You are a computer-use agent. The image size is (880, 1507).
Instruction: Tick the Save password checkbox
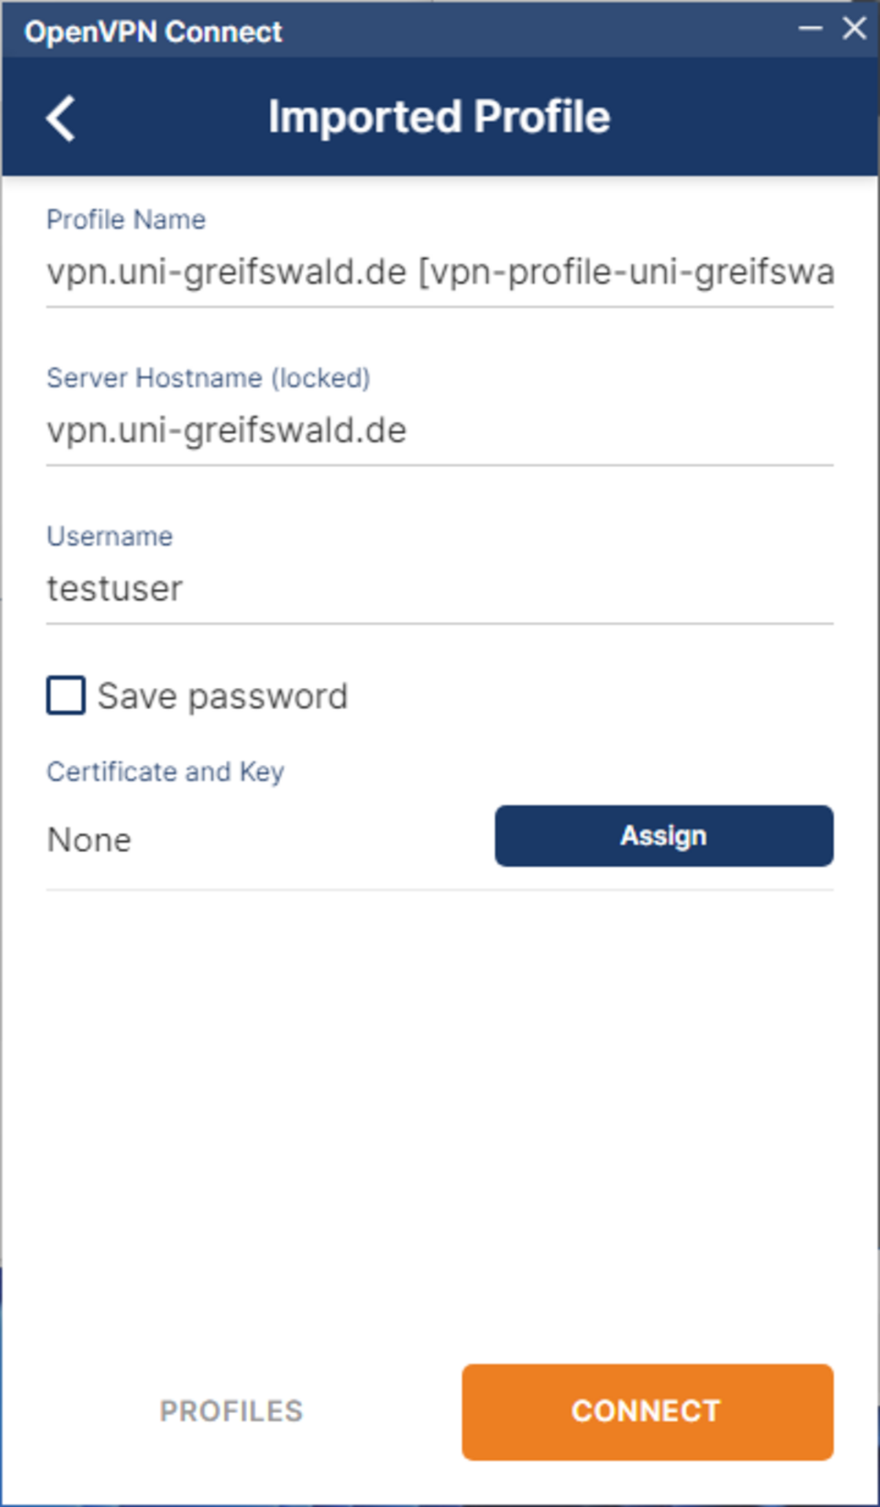pos(66,695)
